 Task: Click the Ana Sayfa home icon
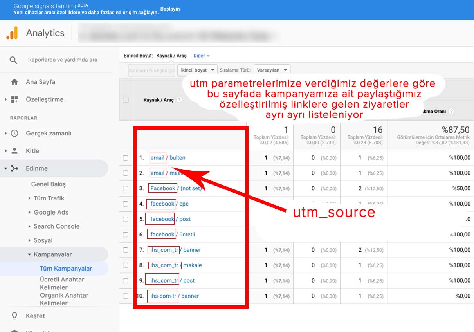(14, 82)
